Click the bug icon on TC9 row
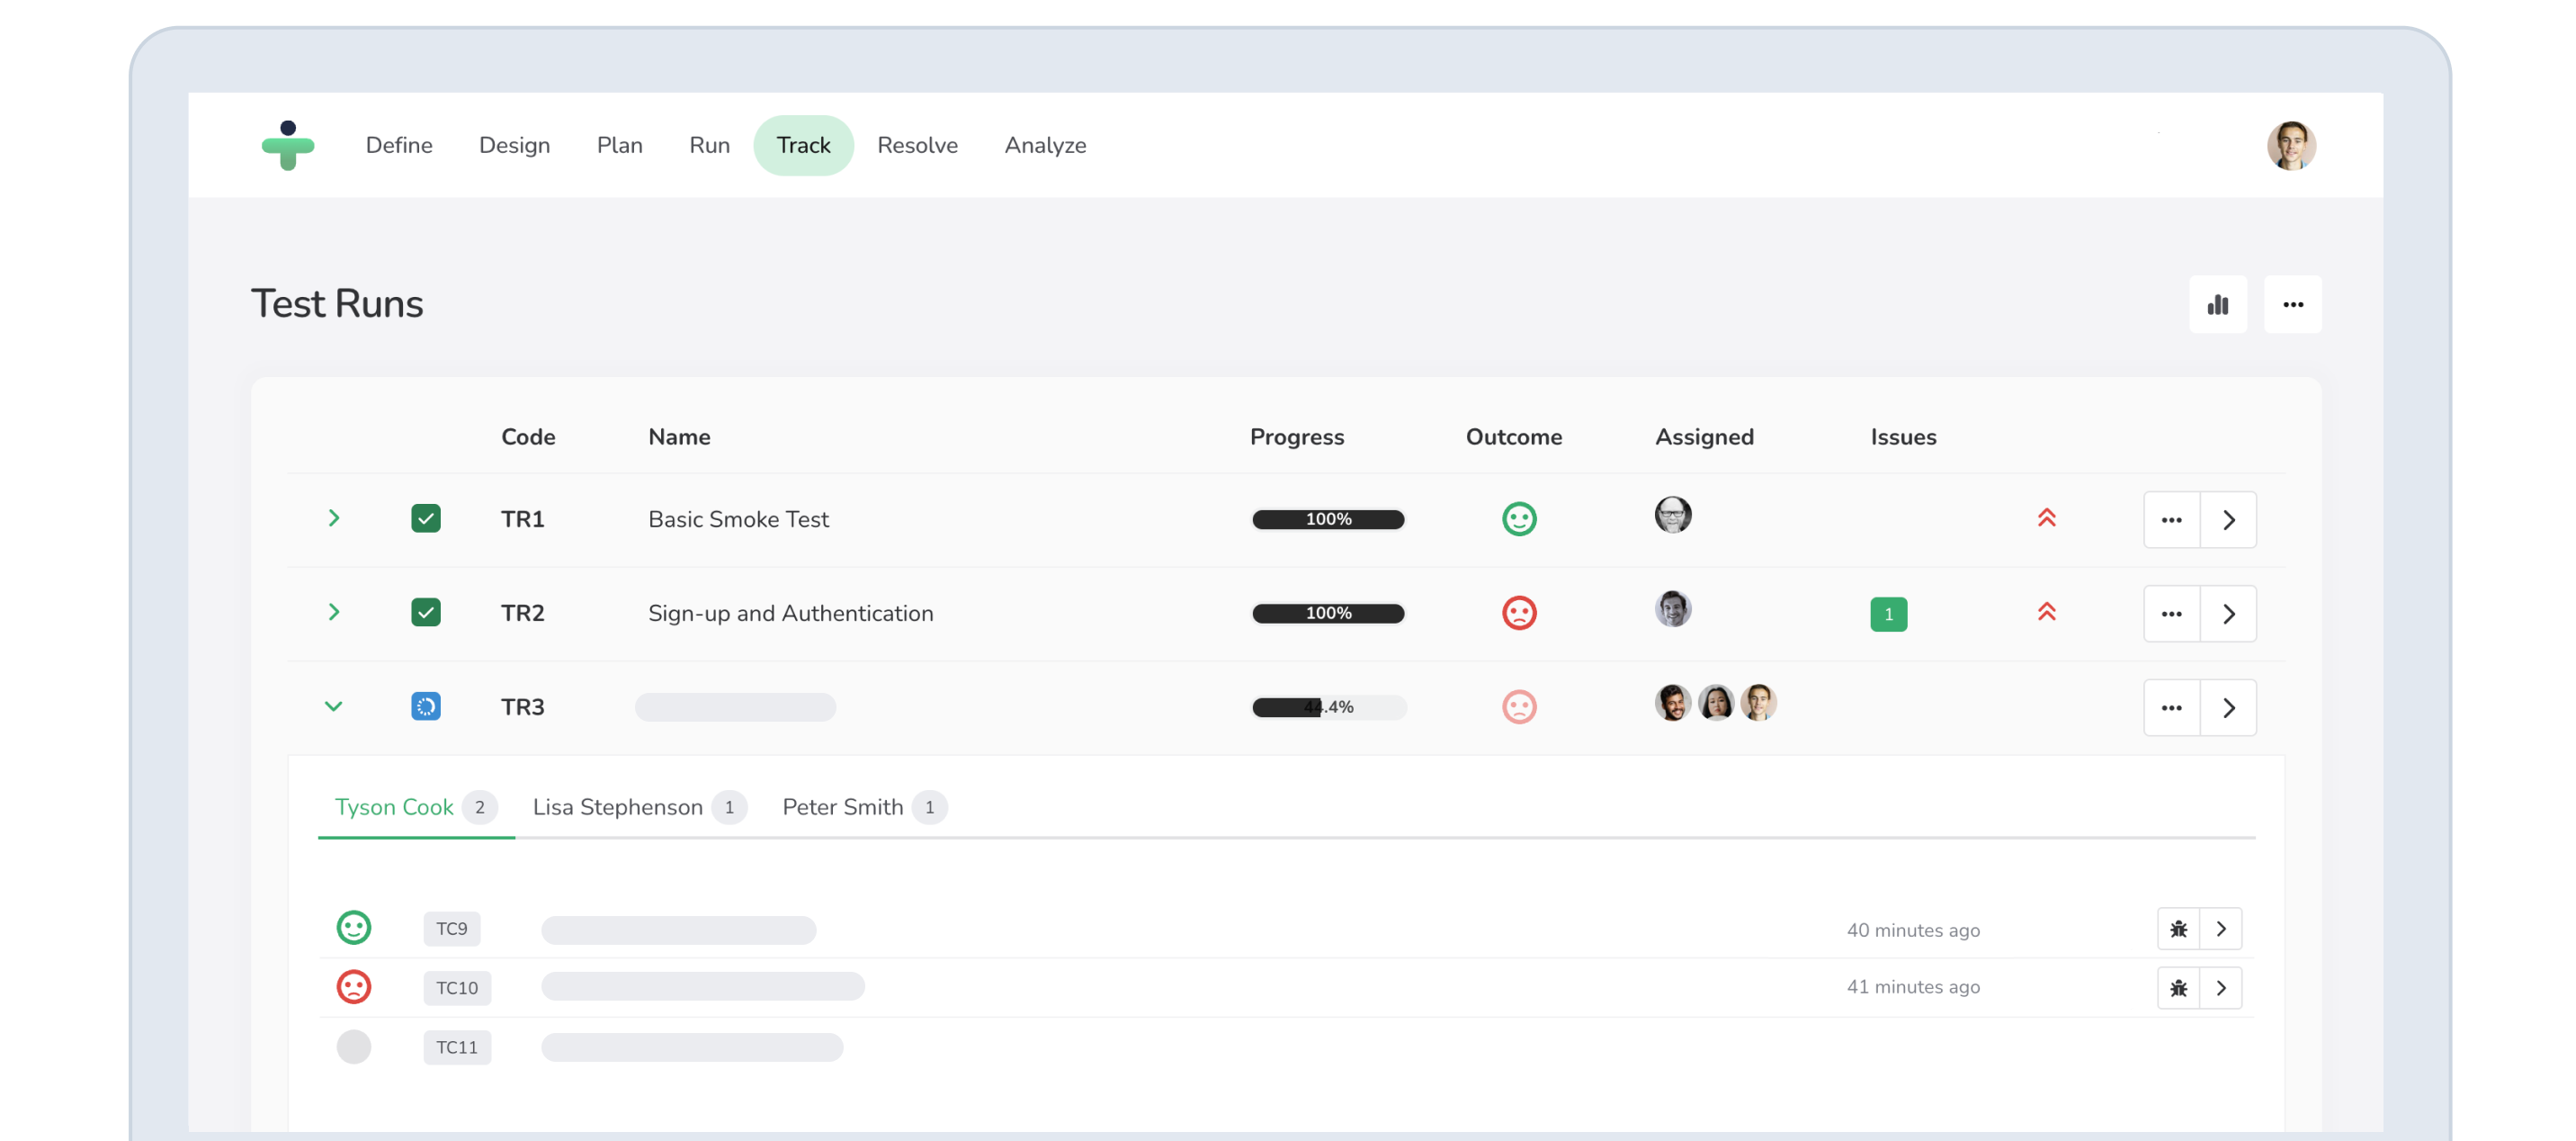This screenshot has height=1141, width=2576. tap(2178, 928)
